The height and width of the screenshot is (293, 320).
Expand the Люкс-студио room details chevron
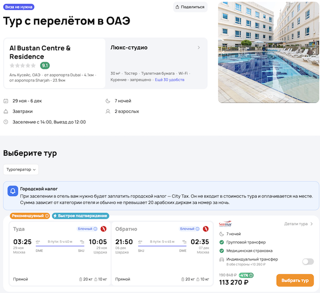click(199, 47)
